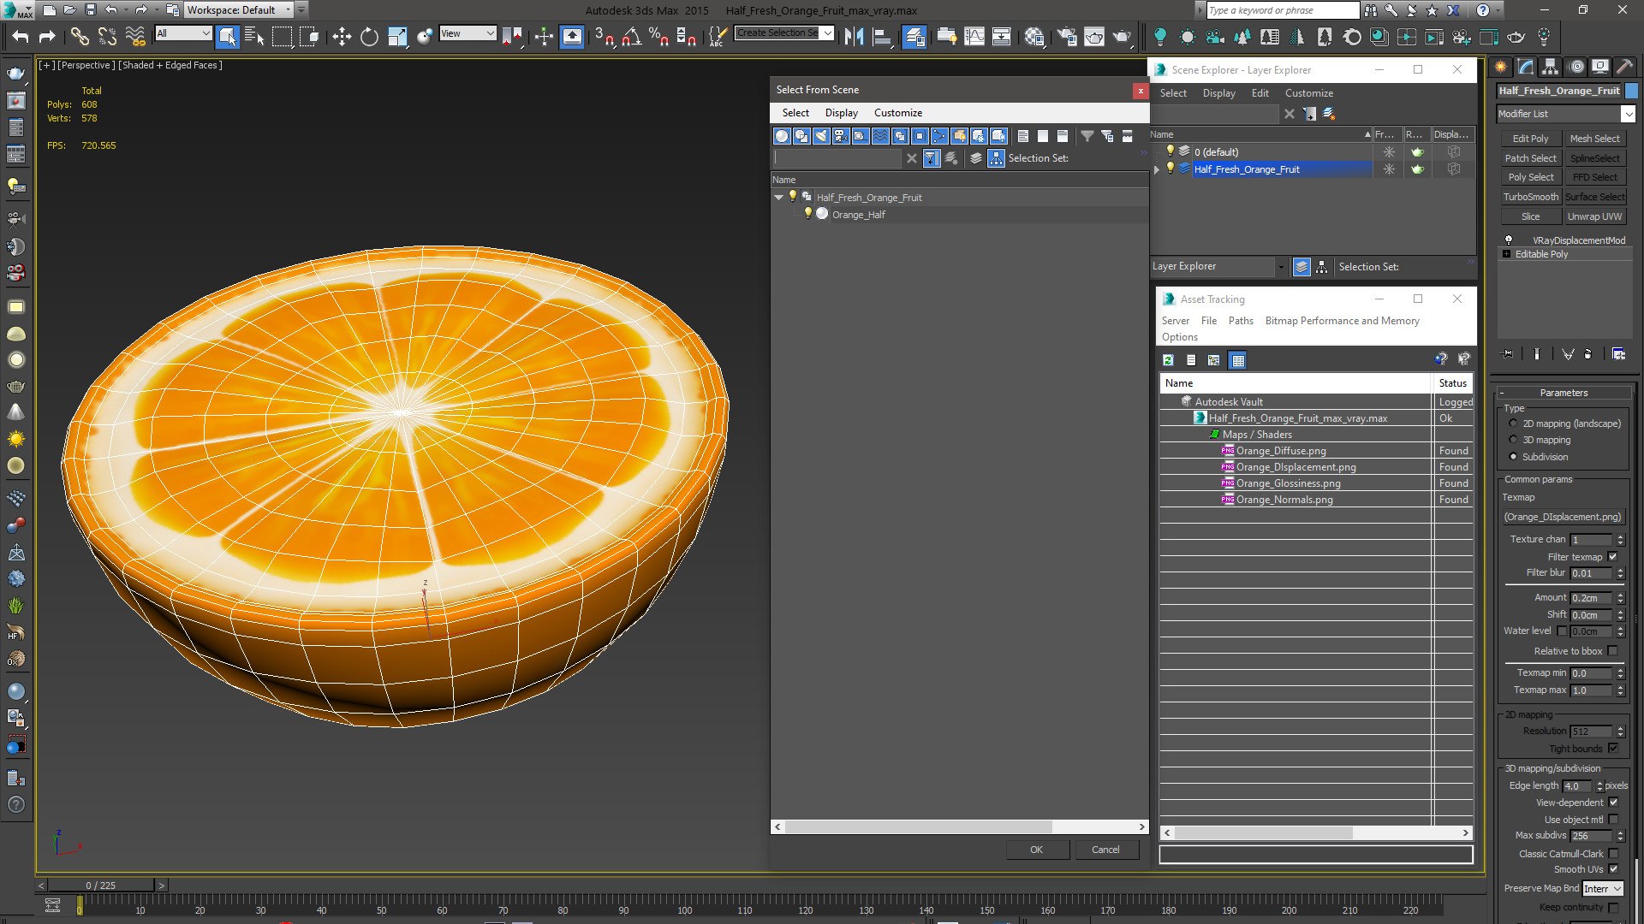1644x924 pixels.
Task: Collapse the Parameters rollout
Action: pos(1564,393)
